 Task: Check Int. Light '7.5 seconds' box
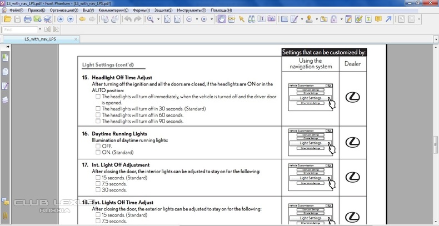click(x=98, y=184)
